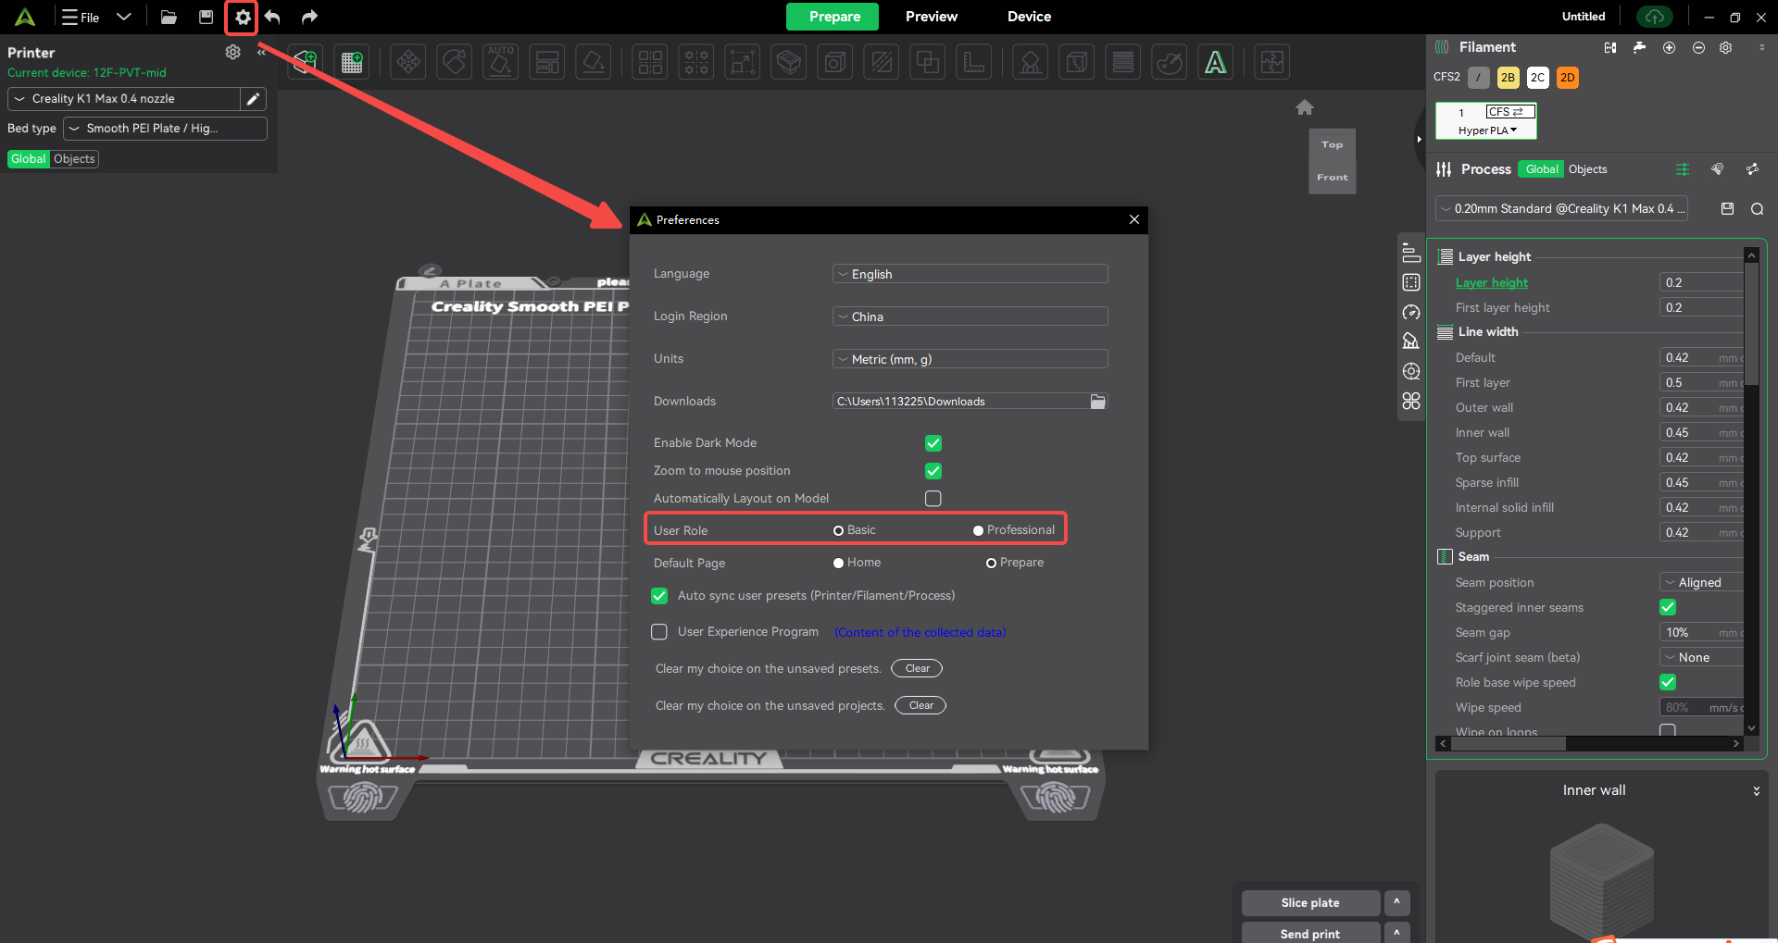1778x943 pixels.
Task: Select the color painting palette tool
Action: [1170, 62]
